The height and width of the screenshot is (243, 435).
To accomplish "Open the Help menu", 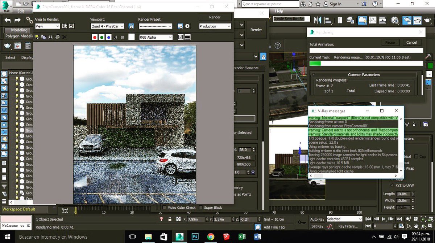I will pyautogui.click(x=279, y=11).
